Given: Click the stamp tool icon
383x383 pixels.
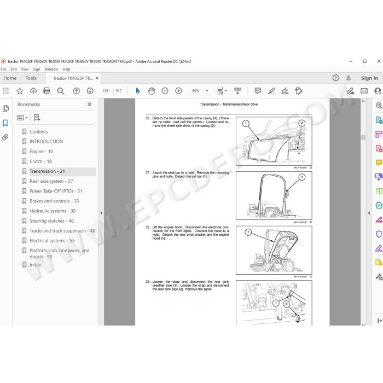Looking at the screenshot, I should (x=299, y=91).
